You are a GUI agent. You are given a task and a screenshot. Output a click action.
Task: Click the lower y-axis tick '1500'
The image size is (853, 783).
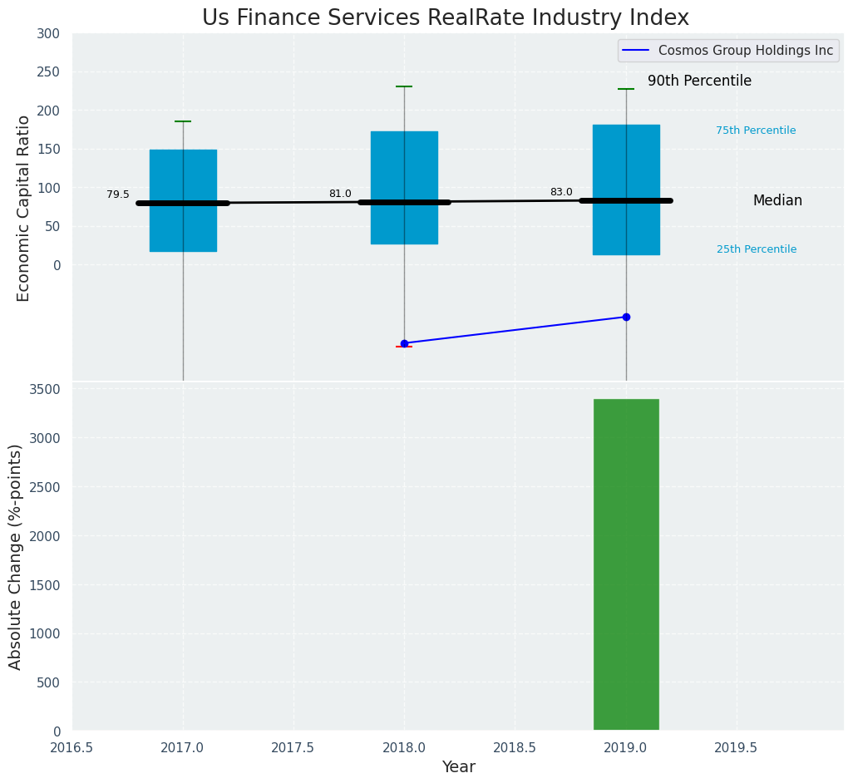pyautogui.click(x=43, y=585)
